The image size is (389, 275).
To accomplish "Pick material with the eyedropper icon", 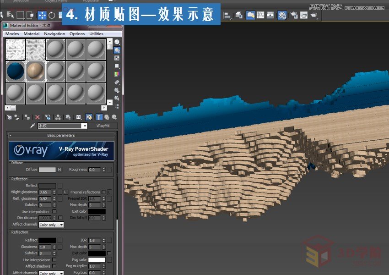I will tap(32, 126).
